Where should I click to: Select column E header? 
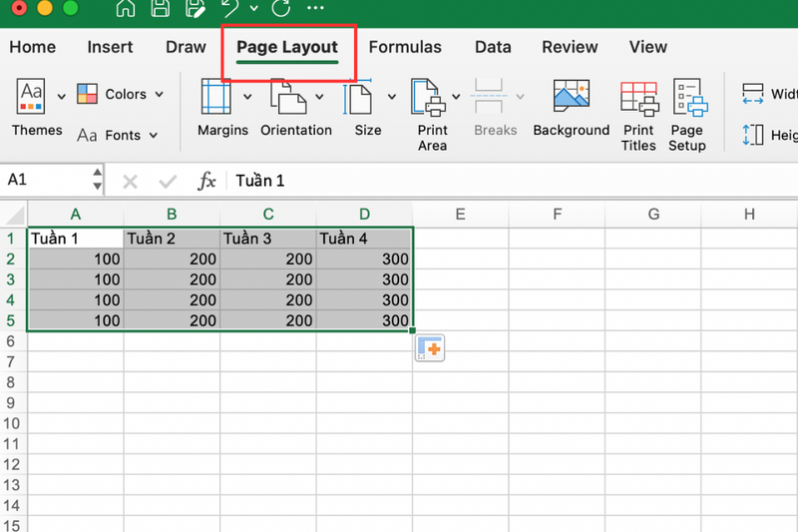461,215
